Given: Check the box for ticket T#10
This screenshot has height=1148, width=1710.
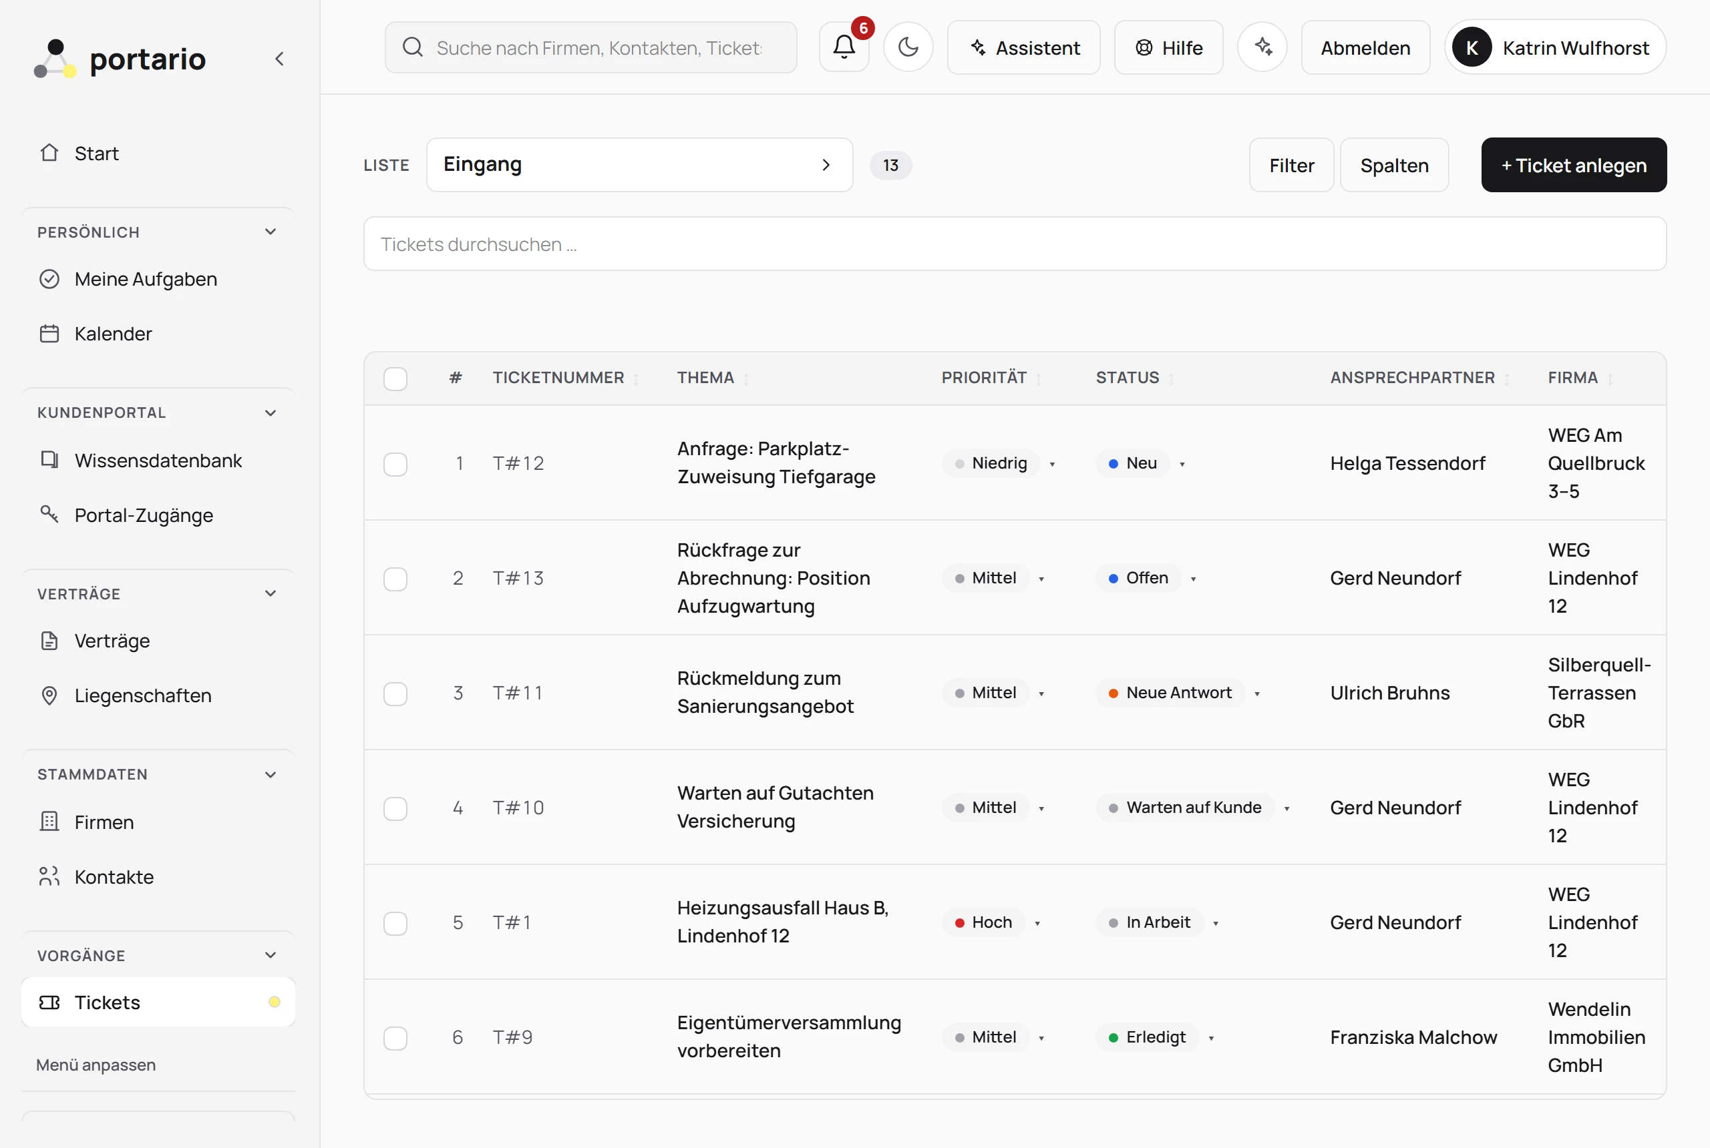Looking at the screenshot, I should [395, 808].
